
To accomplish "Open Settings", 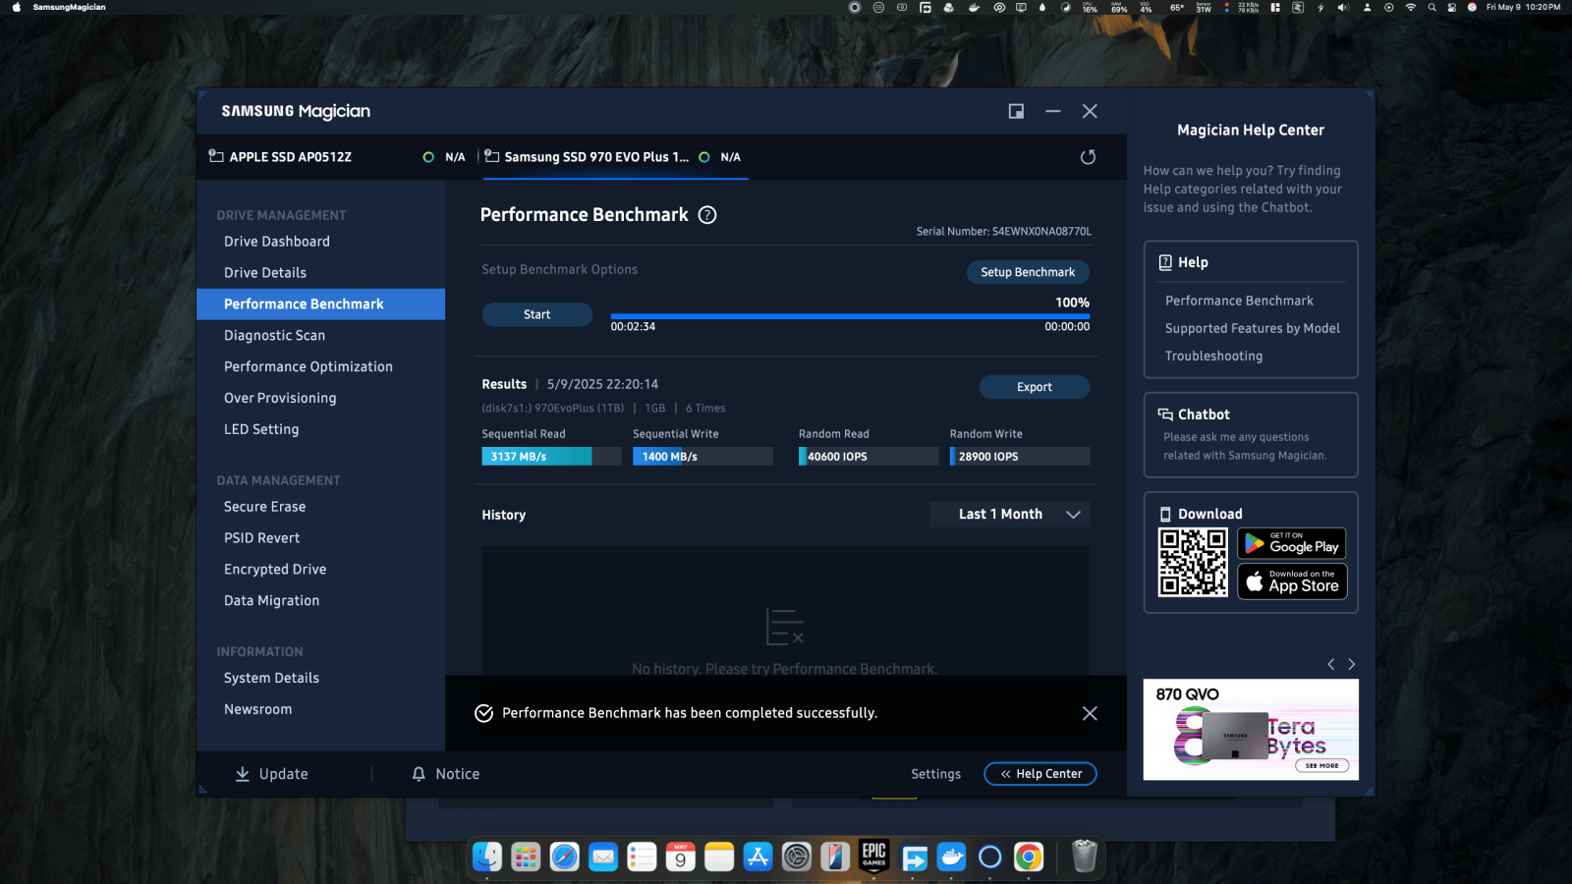I will [x=936, y=774].
